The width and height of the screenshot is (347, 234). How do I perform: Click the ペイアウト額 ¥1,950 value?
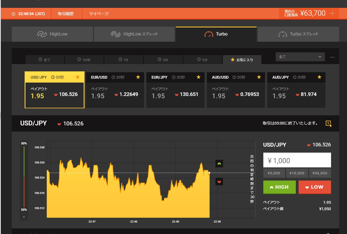point(325,209)
